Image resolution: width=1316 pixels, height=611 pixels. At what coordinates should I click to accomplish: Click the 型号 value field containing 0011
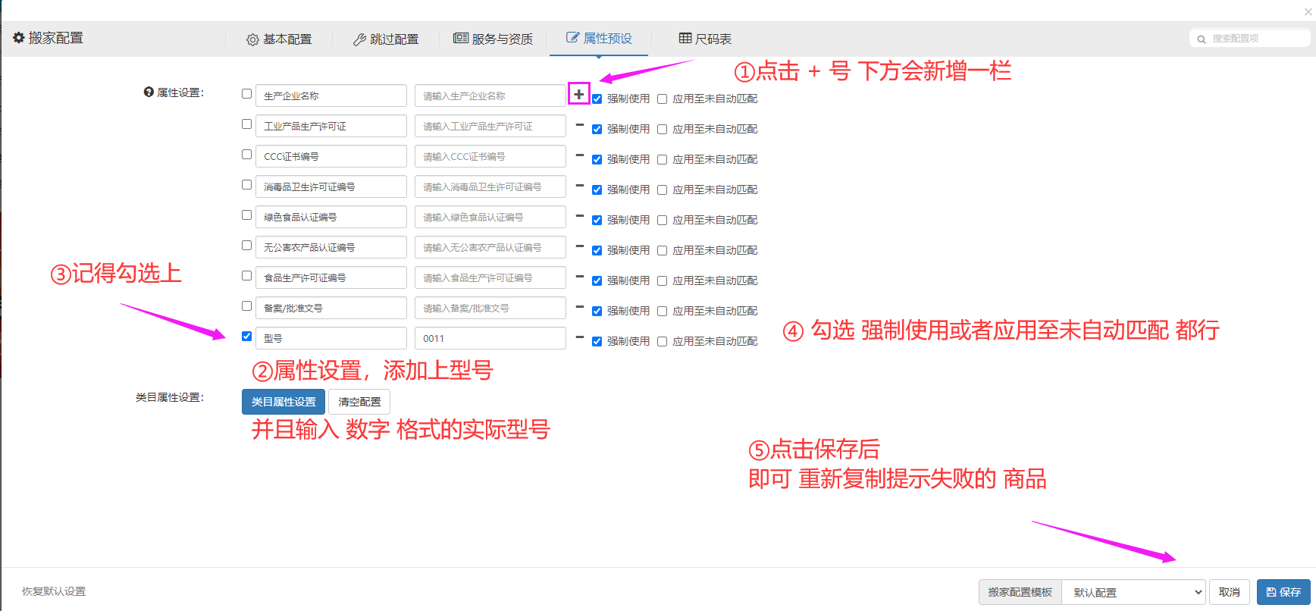[490, 338]
